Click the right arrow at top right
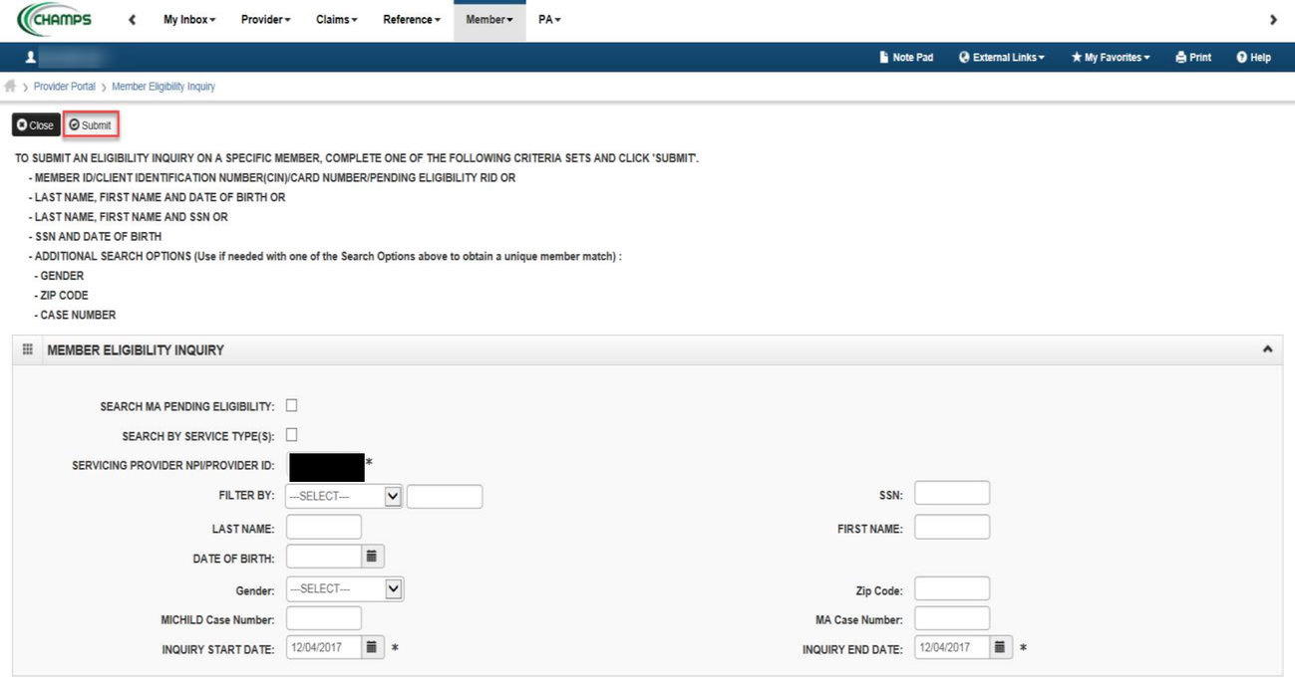The width and height of the screenshot is (1295, 686). coord(1273,20)
